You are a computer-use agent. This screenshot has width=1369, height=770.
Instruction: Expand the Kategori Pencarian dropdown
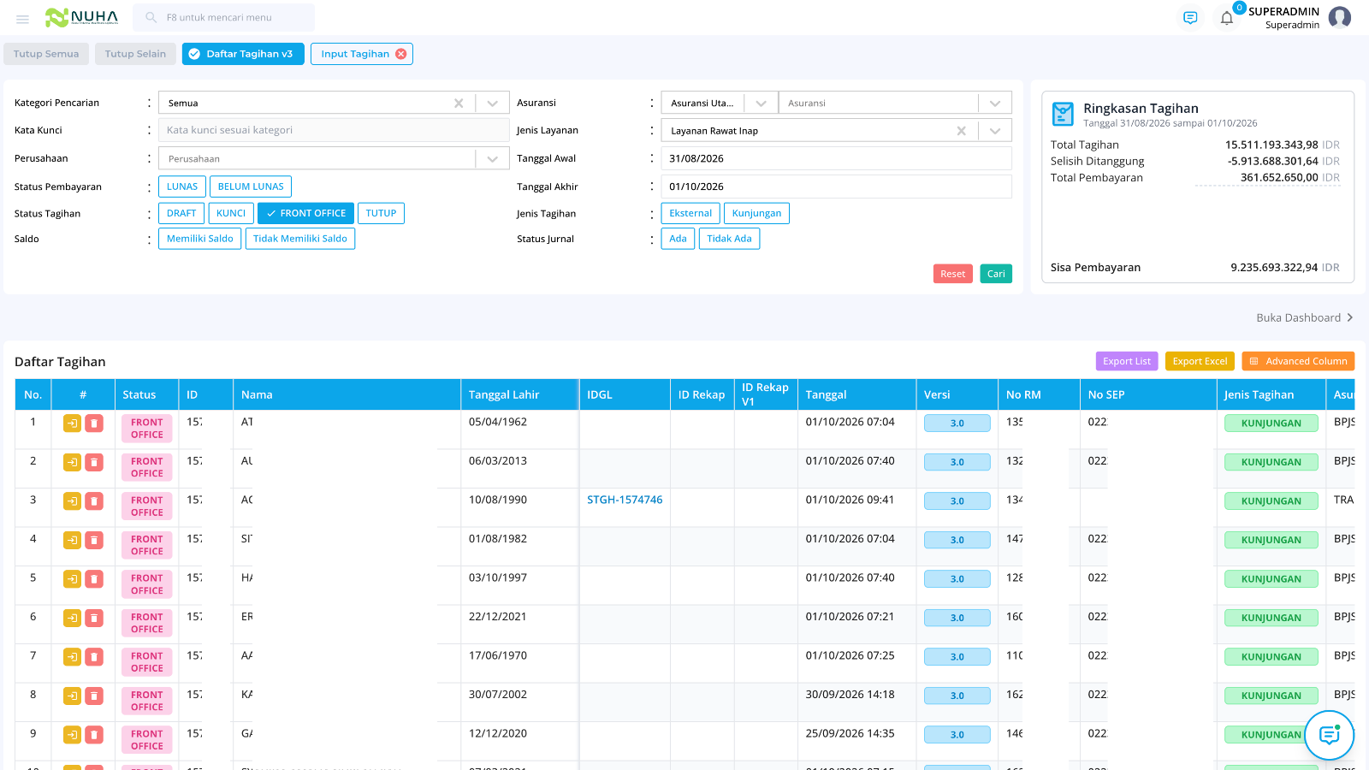493,104
